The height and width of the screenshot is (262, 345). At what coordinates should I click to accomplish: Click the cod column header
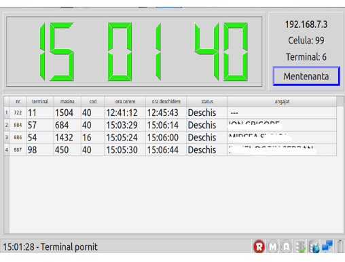coord(93,101)
